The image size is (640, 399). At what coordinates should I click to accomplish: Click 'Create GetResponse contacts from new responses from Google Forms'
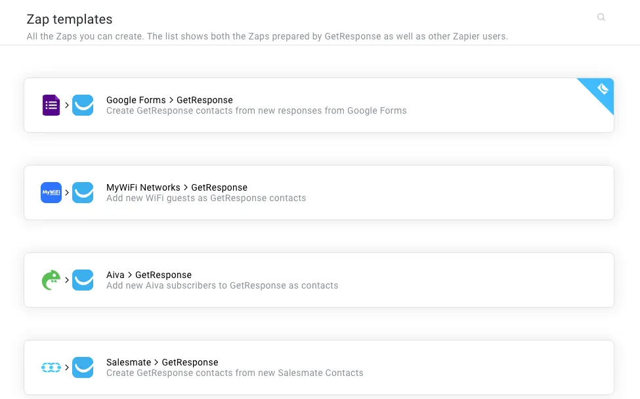[x=256, y=111]
